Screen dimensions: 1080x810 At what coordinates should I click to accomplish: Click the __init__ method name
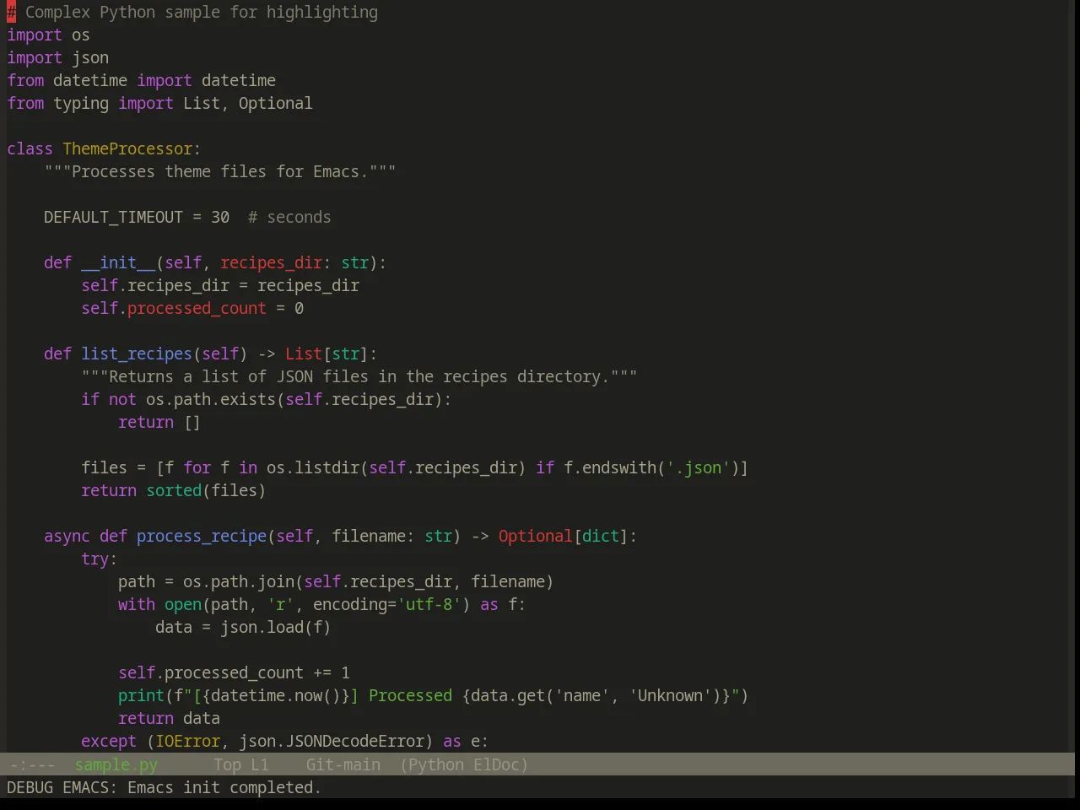[118, 262]
